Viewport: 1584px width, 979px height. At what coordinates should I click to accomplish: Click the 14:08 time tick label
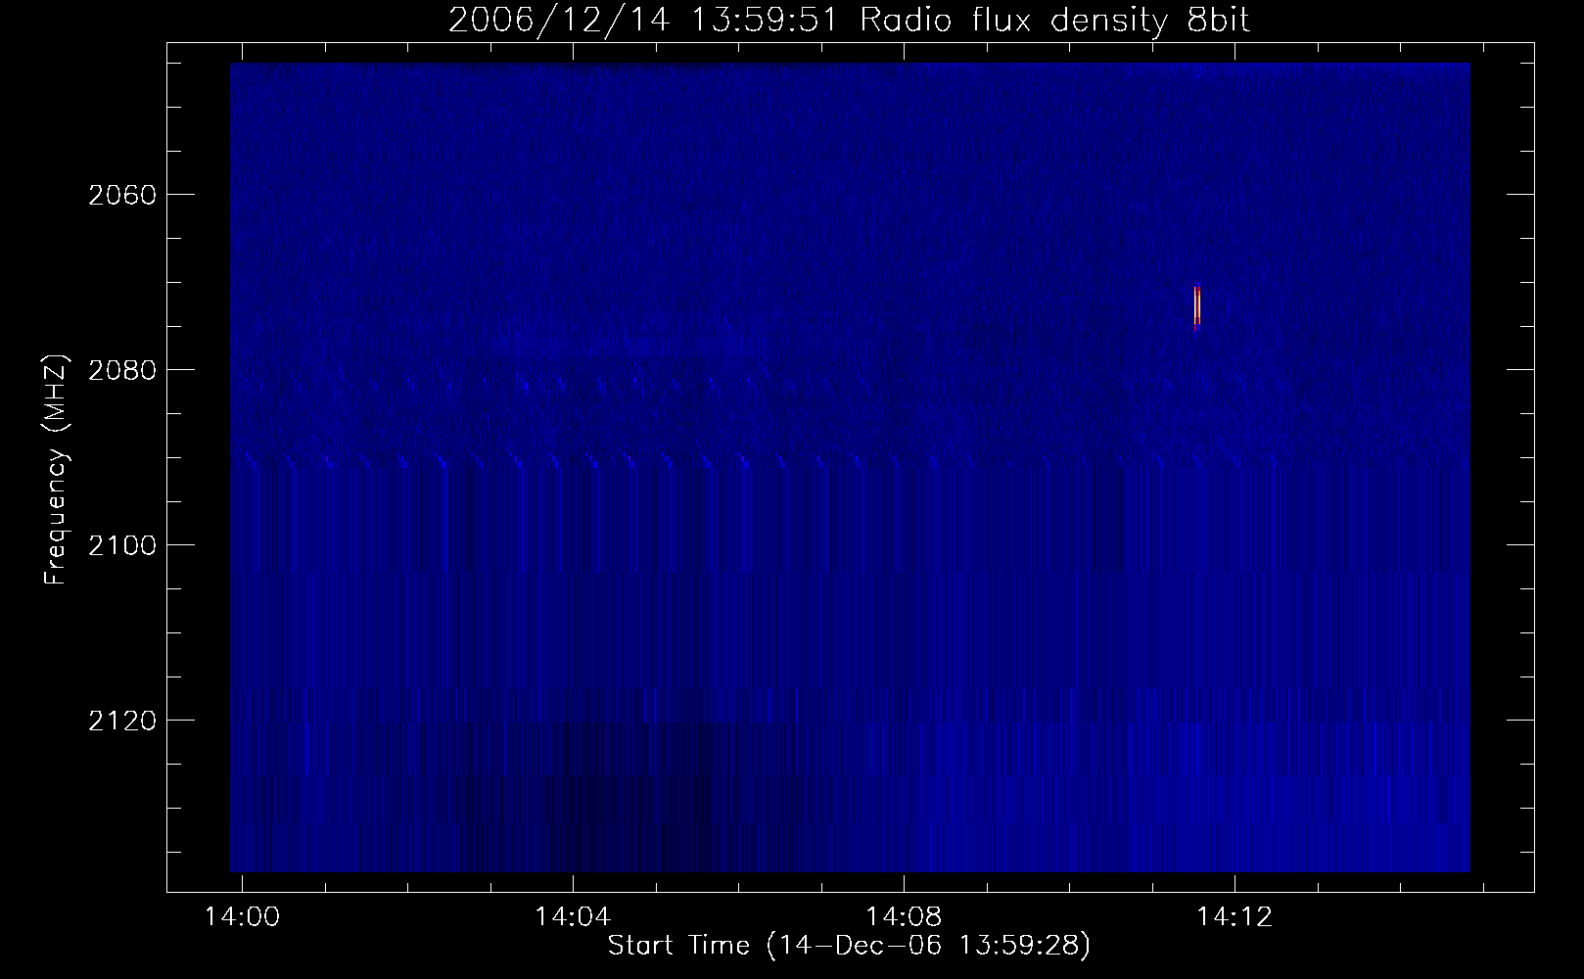(904, 916)
